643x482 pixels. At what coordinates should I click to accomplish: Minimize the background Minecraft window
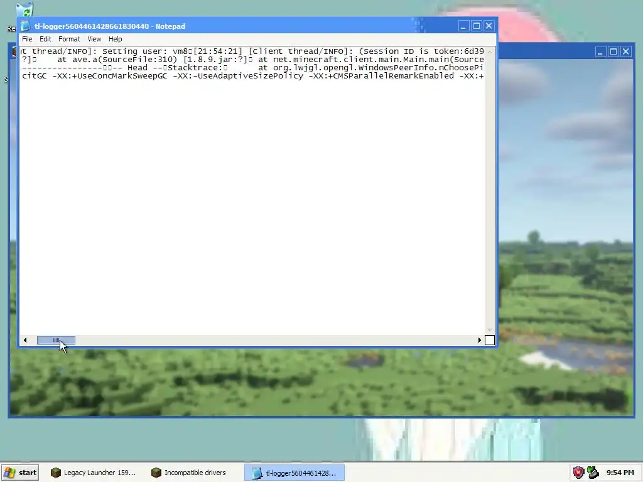tap(600, 51)
